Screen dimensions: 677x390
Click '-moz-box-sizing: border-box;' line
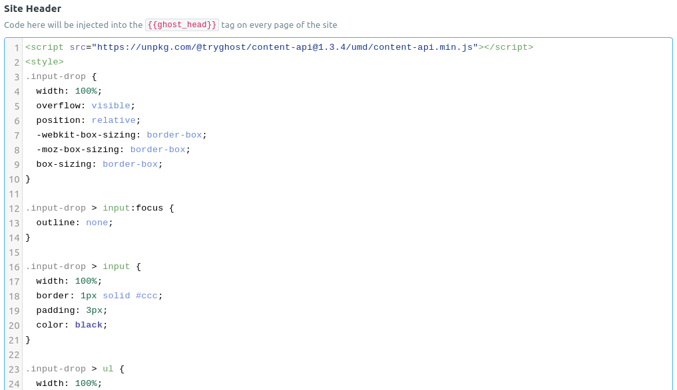[113, 150]
